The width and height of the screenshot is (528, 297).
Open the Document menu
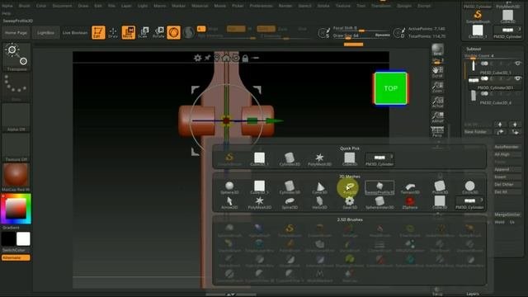tap(62, 6)
